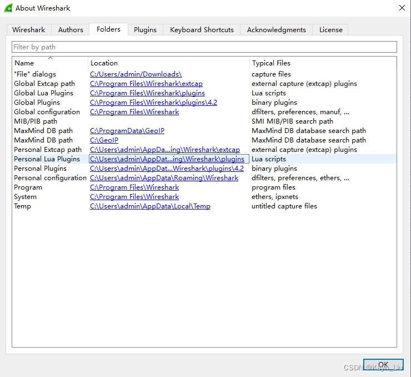Image resolution: width=411 pixels, height=377 pixels.
Task: Open the Personal Extcap path link
Action: 165,150
